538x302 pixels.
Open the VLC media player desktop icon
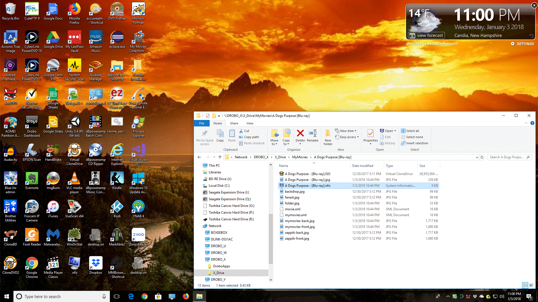[x=74, y=183]
